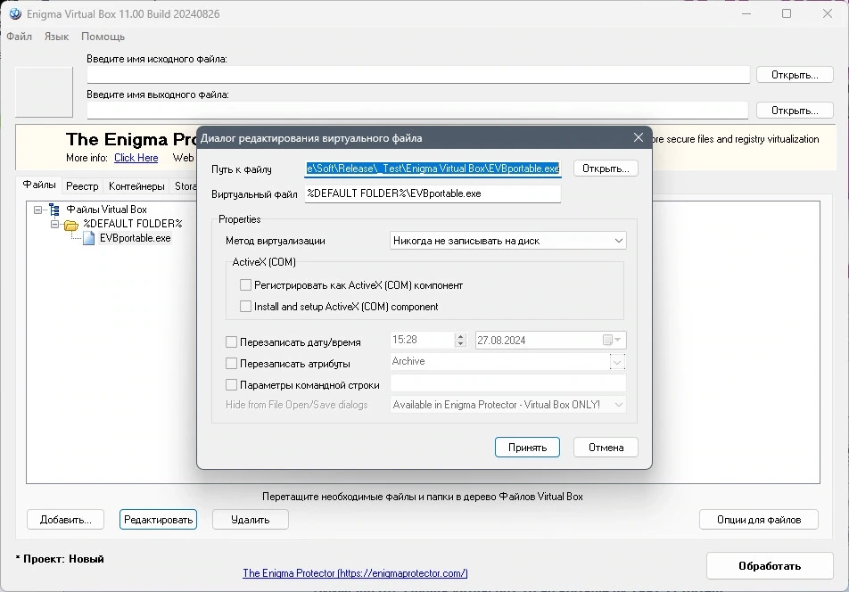The image size is (849, 592).
Task: Click the output file name input field
Action: click(417, 111)
